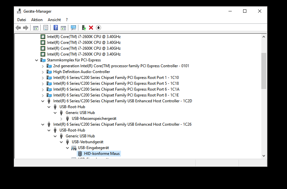
Task: Select USB-Root-Hub under controller 1C26
Action: point(72,130)
